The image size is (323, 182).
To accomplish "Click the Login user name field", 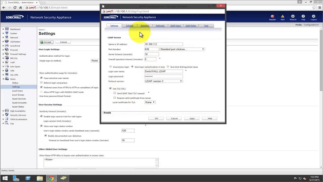I will [164, 71].
